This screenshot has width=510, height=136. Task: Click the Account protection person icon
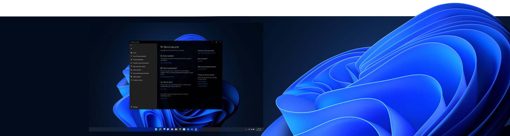pyautogui.click(x=131, y=60)
